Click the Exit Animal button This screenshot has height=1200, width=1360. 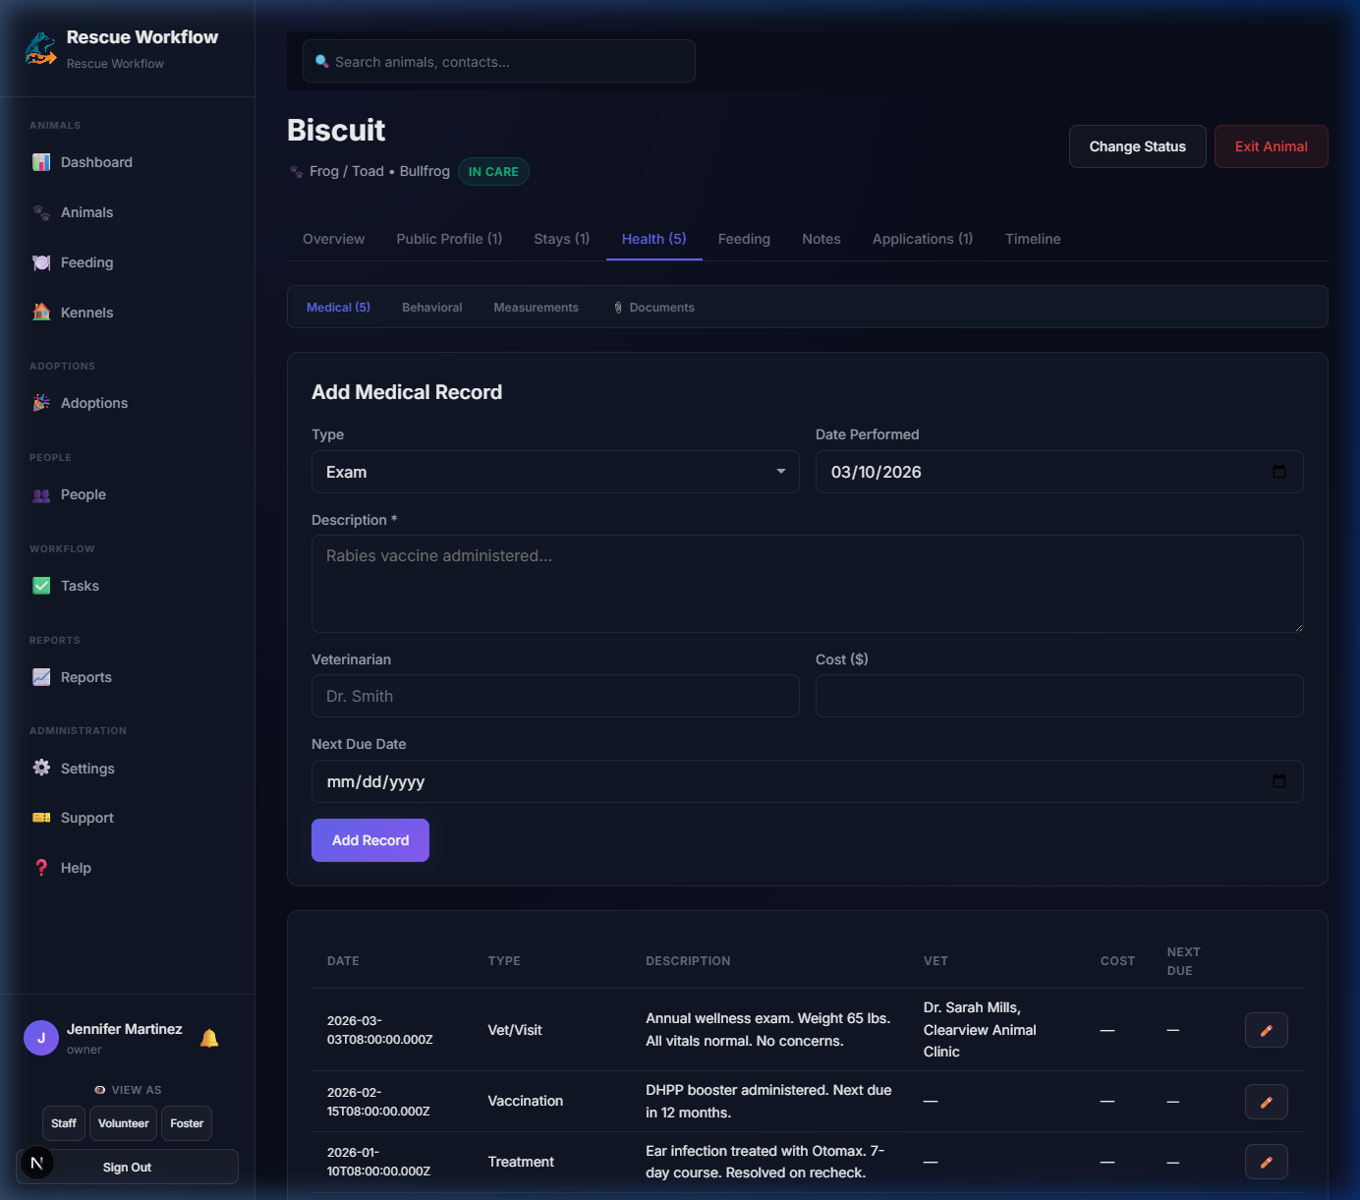click(x=1271, y=146)
